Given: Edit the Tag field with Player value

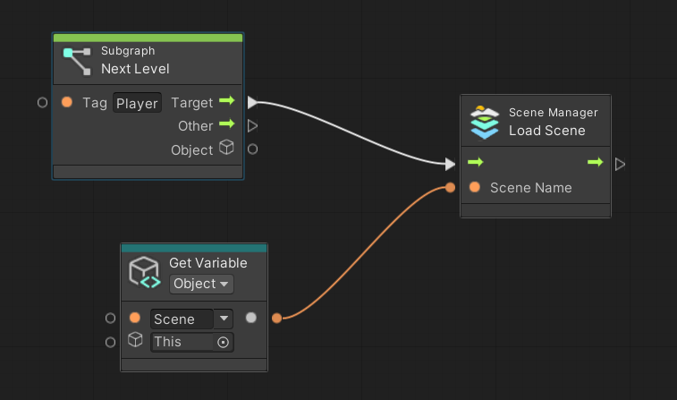Looking at the screenshot, I should tap(137, 103).
